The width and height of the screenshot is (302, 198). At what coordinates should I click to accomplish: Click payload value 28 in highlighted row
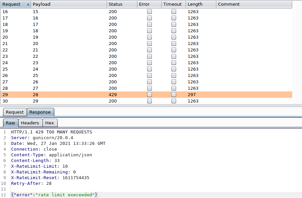click(x=35, y=94)
